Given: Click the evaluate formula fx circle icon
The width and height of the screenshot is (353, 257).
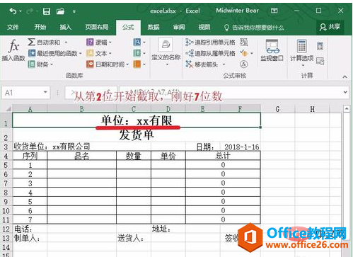Looking at the screenshot, I should pyautogui.click(x=243, y=64).
